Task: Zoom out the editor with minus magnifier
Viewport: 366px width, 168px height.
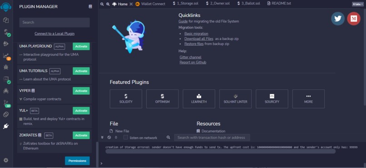Action: pos(102,4)
